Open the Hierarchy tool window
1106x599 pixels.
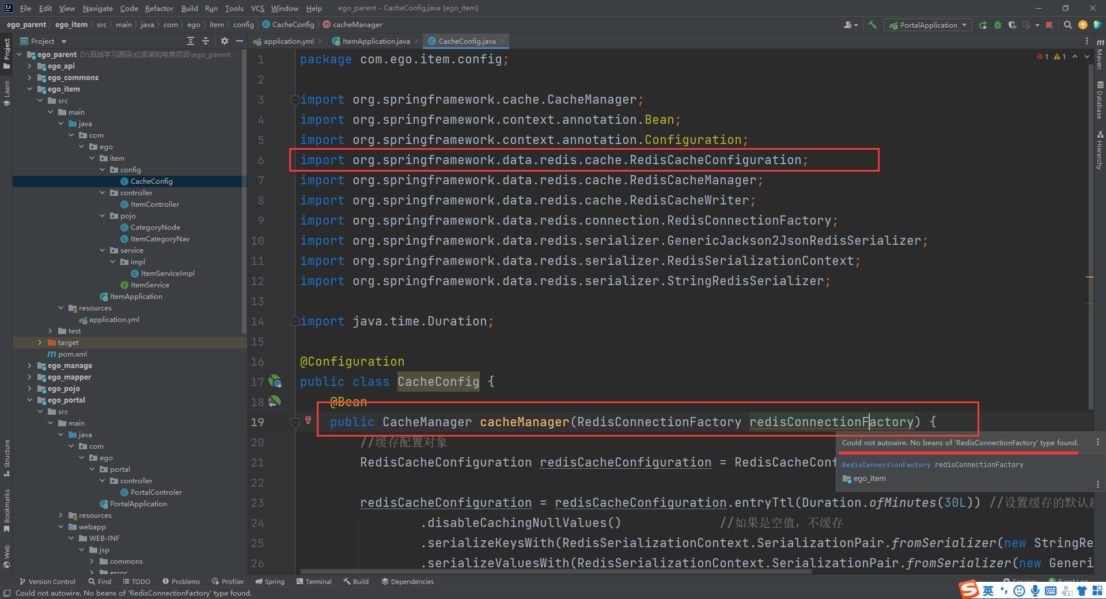1100,150
